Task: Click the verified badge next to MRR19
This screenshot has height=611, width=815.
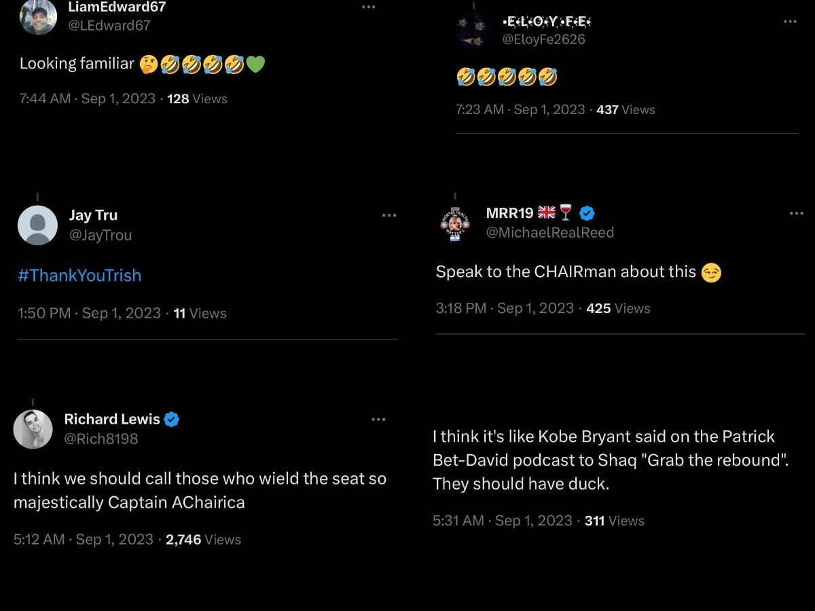Action: 587,213
